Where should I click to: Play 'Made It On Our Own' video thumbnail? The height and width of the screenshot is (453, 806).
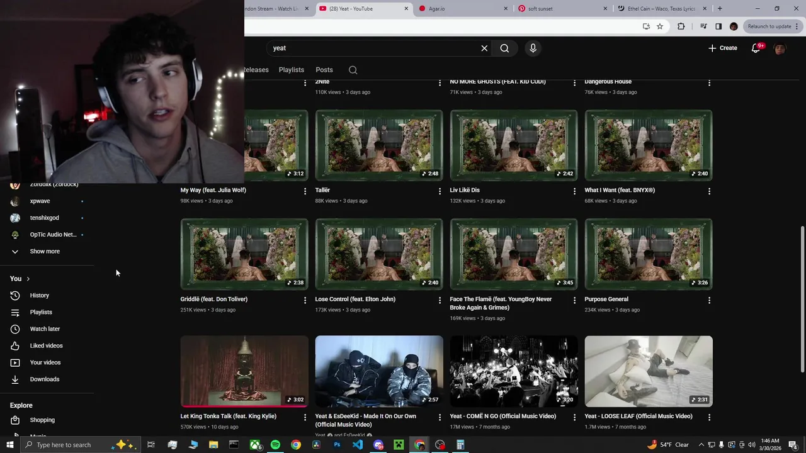[379, 371]
